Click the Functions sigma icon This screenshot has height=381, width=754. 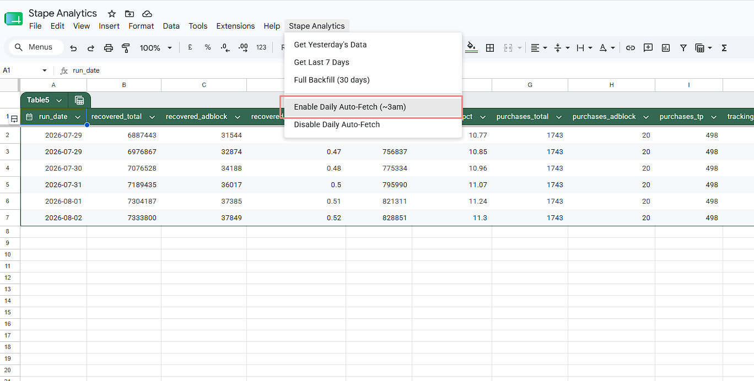point(724,48)
